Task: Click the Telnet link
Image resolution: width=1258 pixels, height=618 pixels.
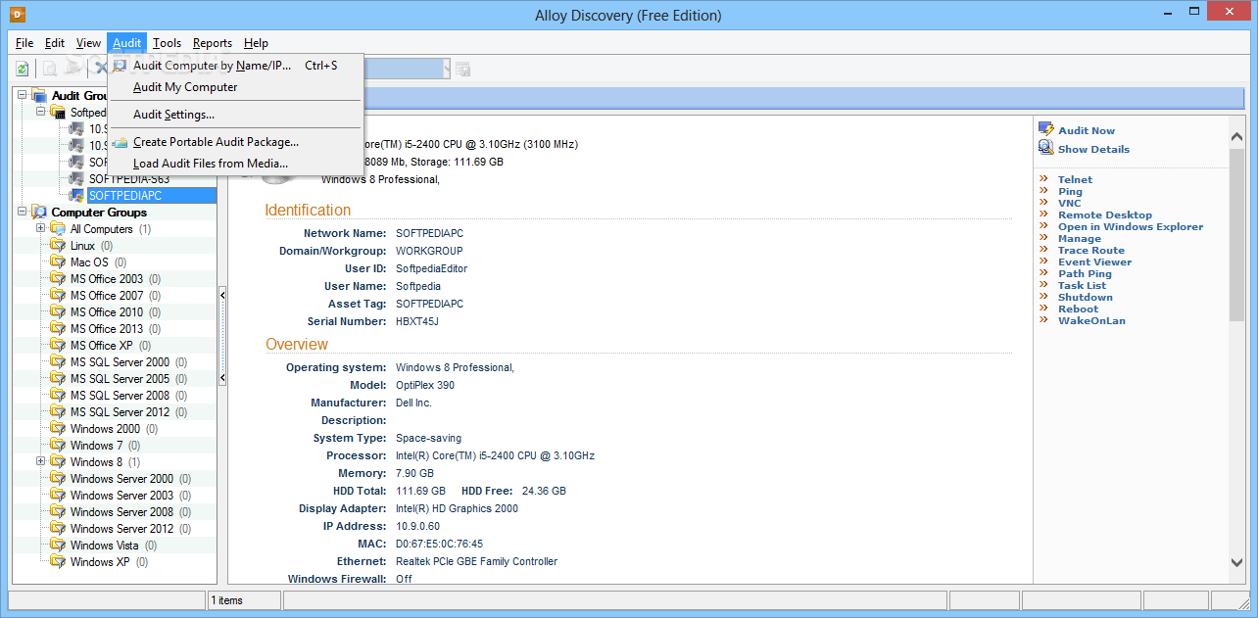Action: [1075, 180]
